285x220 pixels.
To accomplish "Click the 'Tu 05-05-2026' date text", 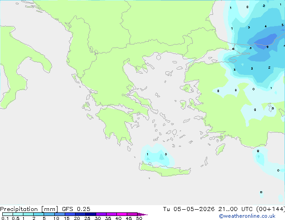I will click(189, 209).
